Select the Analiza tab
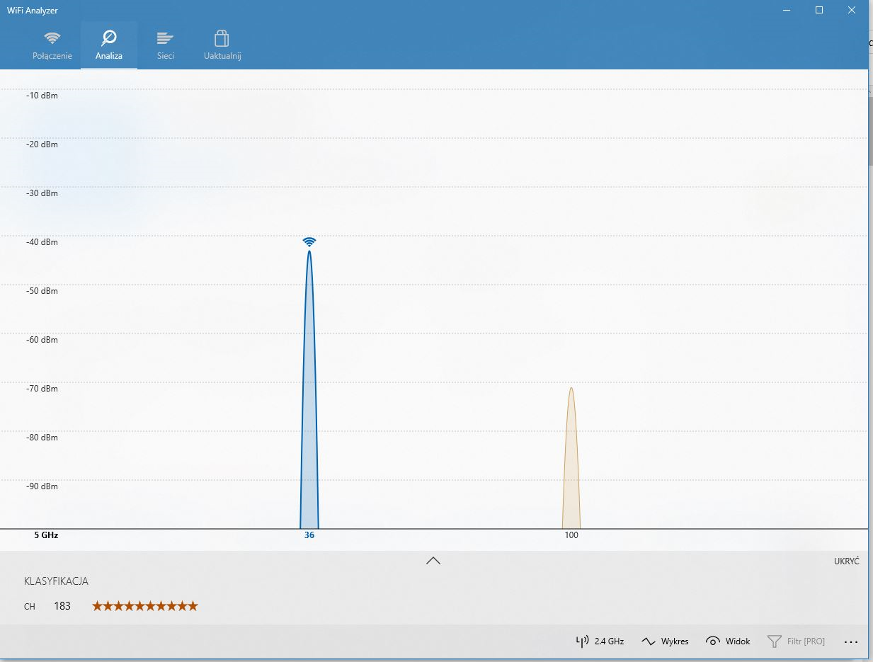The image size is (873, 662). 109,45
